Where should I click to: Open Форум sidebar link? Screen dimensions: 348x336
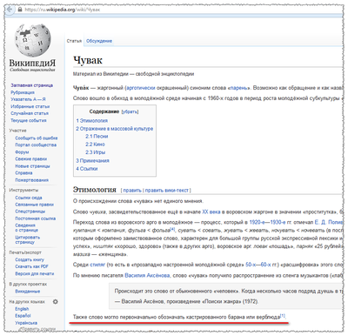point(22,152)
